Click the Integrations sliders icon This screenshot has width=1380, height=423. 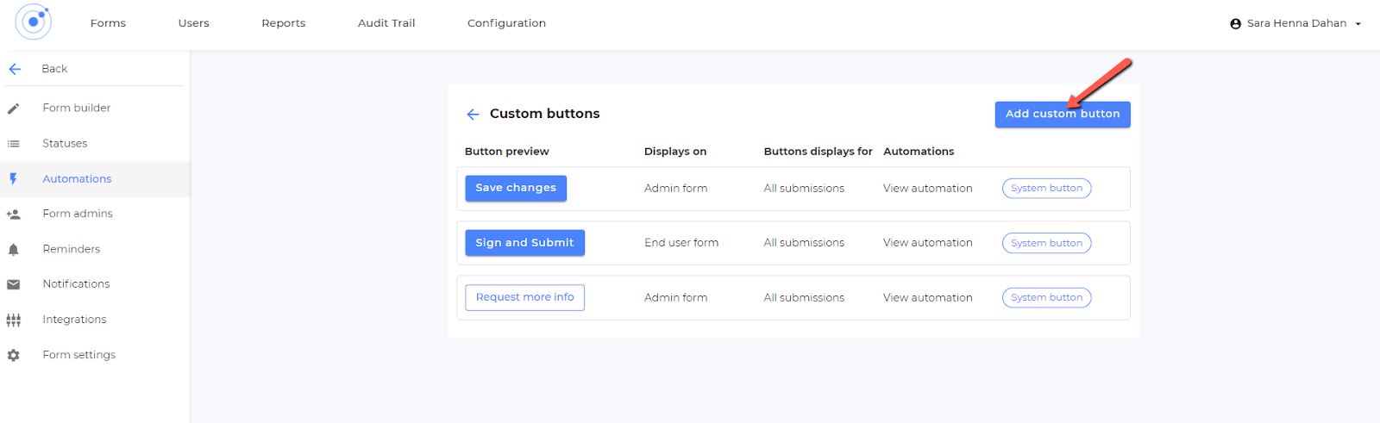[14, 320]
